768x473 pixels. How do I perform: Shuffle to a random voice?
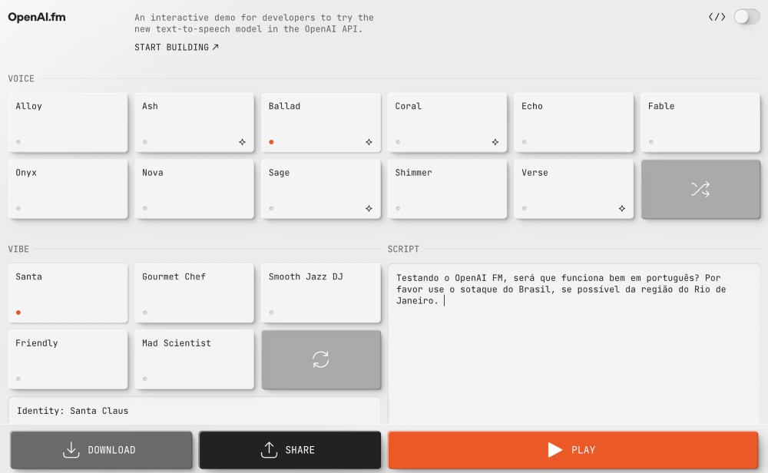tap(700, 189)
